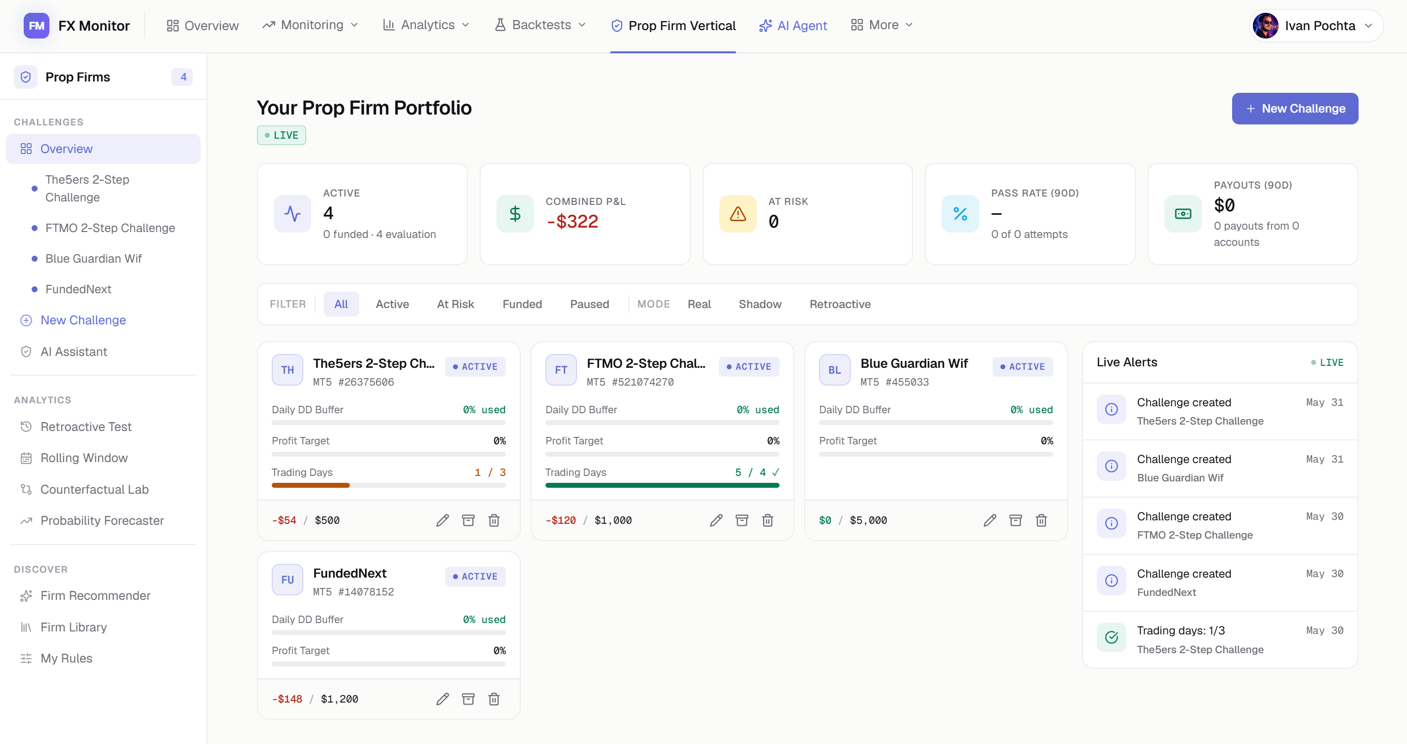Click the Combined P&L dollar icon
The height and width of the screenshot is (744, 1407).
[515, 213]
